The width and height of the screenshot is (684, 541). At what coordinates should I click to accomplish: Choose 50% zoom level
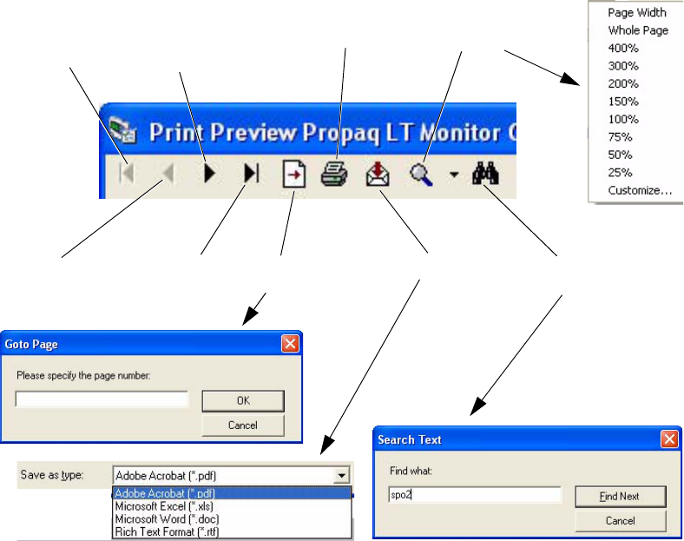(620, 155)
